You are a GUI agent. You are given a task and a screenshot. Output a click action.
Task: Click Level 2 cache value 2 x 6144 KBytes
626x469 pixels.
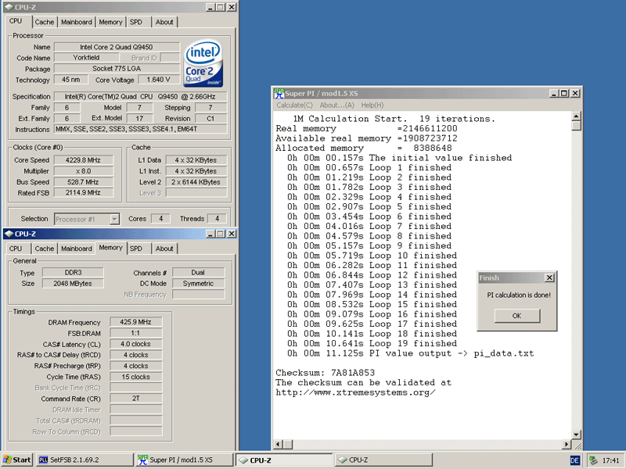(196, 182)
